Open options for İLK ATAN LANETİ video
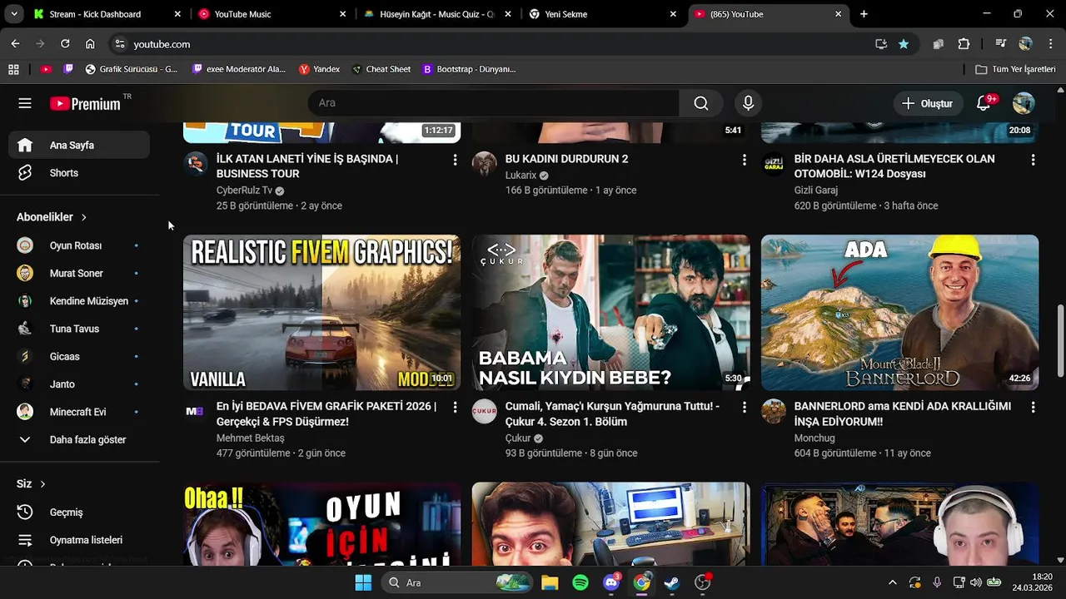Image resolution: width=1066 pixels, height=599 pixels. point(455,159)
